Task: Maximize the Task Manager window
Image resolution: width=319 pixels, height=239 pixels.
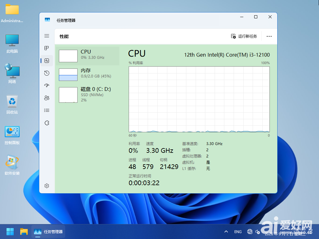Action: pyautogui.click(x=256, y=17)
